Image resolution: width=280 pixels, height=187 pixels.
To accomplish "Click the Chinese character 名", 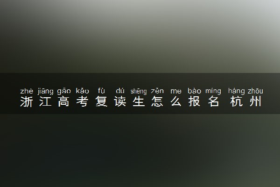I will pos(213,101).
